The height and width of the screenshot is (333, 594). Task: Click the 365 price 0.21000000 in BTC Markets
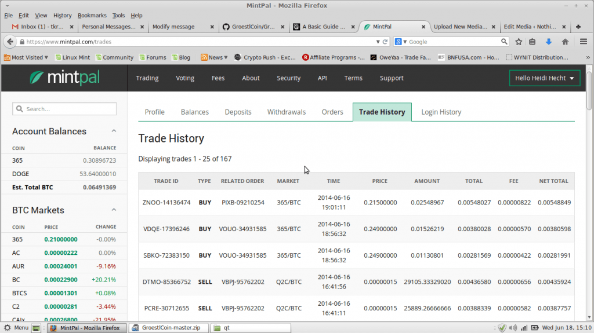click(60, 239)
